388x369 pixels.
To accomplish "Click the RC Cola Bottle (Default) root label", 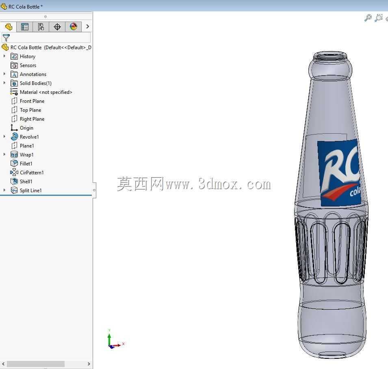I will (51, 47).
